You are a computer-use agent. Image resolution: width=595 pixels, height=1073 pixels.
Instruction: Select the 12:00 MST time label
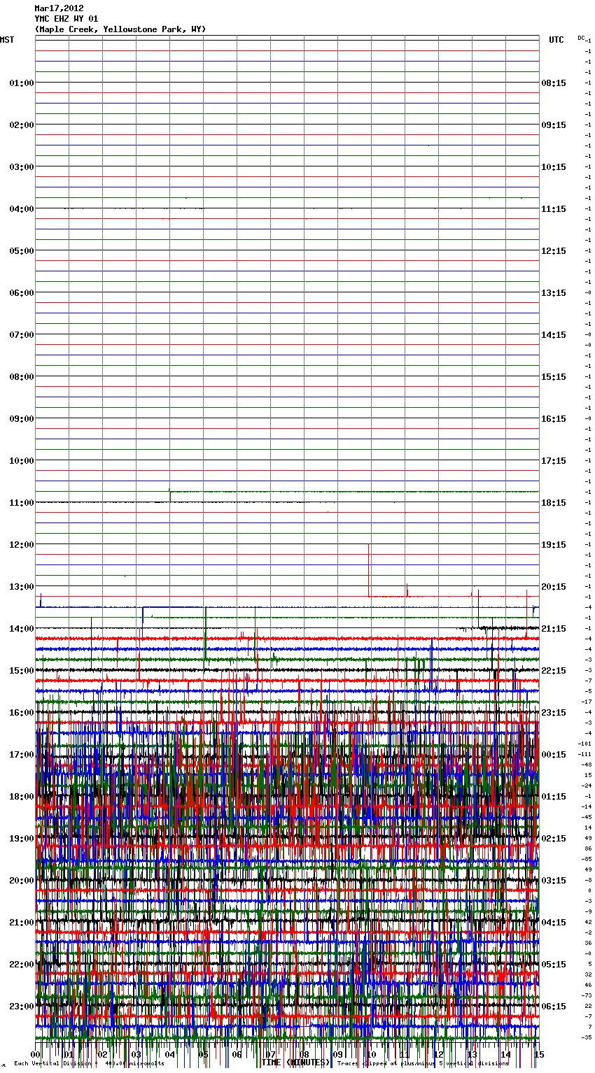click(x=21, y=545)
